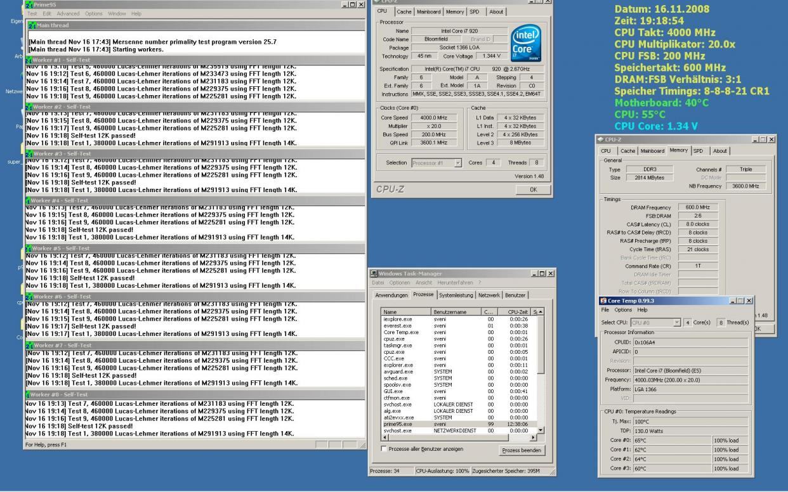Image resolution: width=788 pixels, height=492 pixels.
Task: Switch to Systemleistung tab in Task-Manager
Action: (457, 295)
